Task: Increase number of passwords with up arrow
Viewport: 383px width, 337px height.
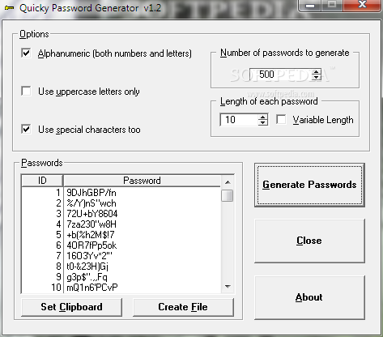Action: [x=316, y=71]
